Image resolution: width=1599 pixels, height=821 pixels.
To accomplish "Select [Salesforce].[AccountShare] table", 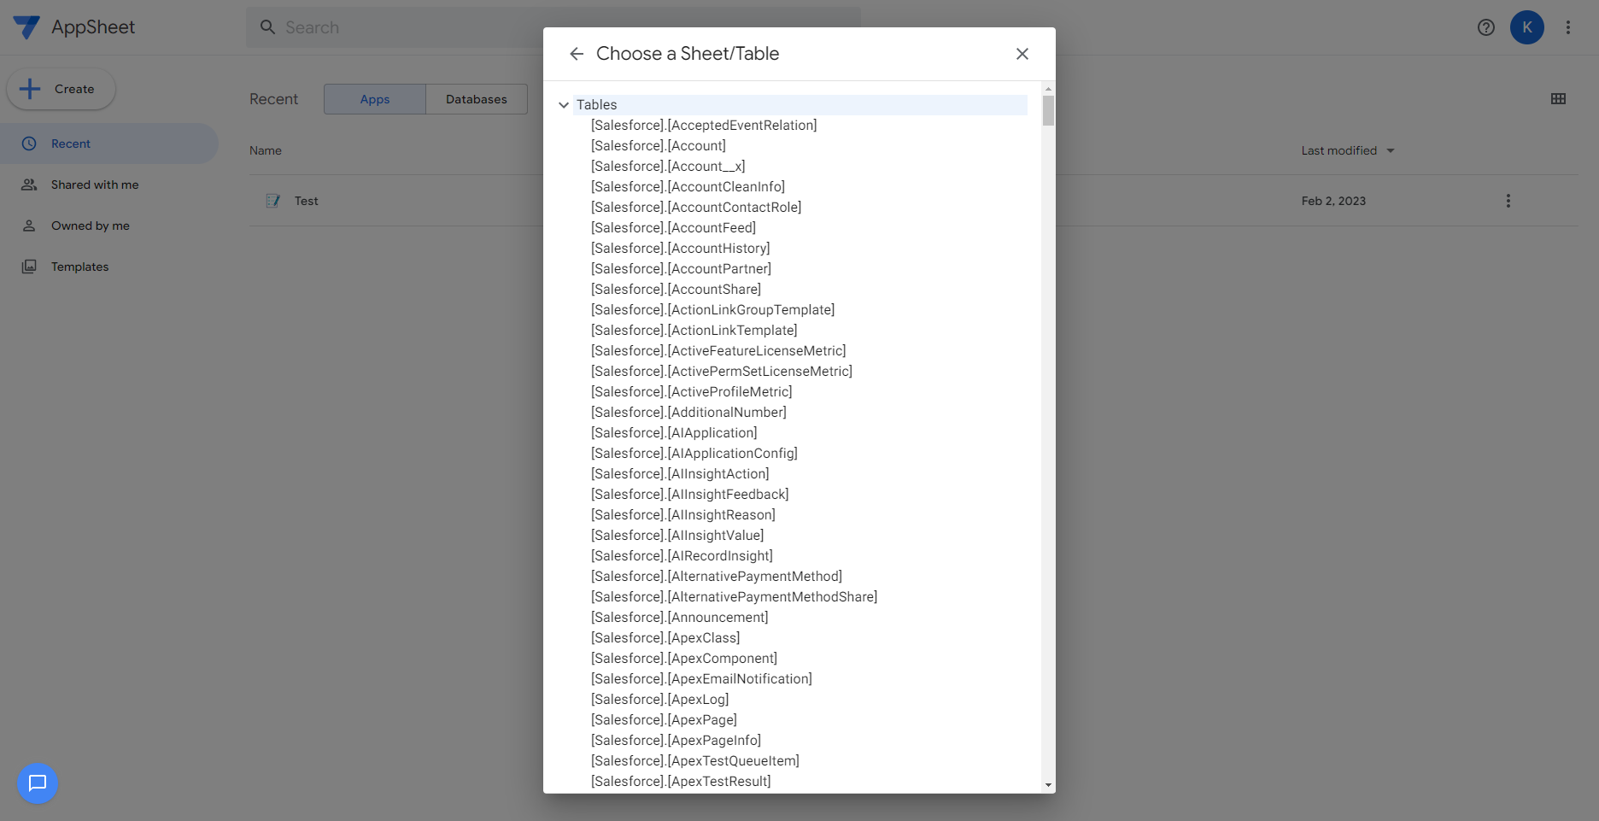I will [x=676, y=290].
